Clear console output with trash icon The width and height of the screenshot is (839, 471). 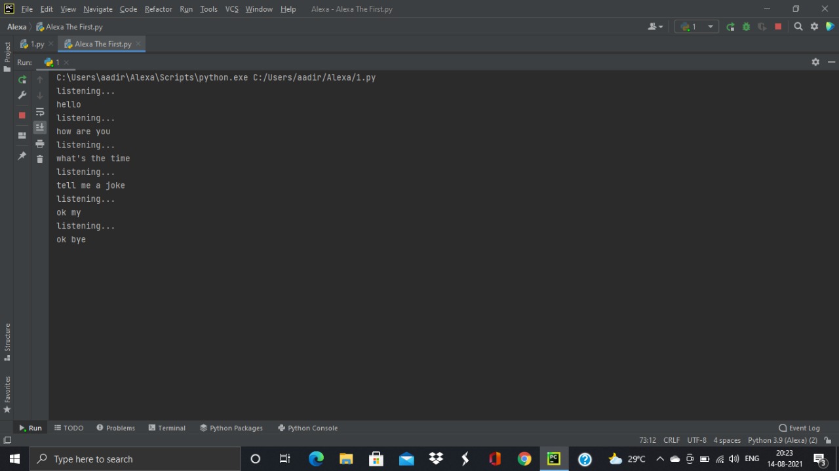tap(40, 159)
